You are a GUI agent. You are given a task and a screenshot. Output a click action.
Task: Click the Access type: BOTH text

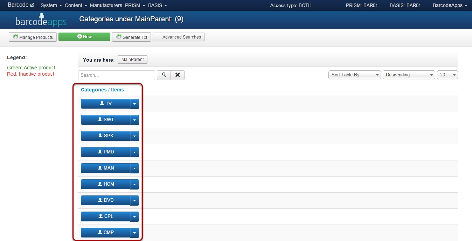click(x=291, y=5)
